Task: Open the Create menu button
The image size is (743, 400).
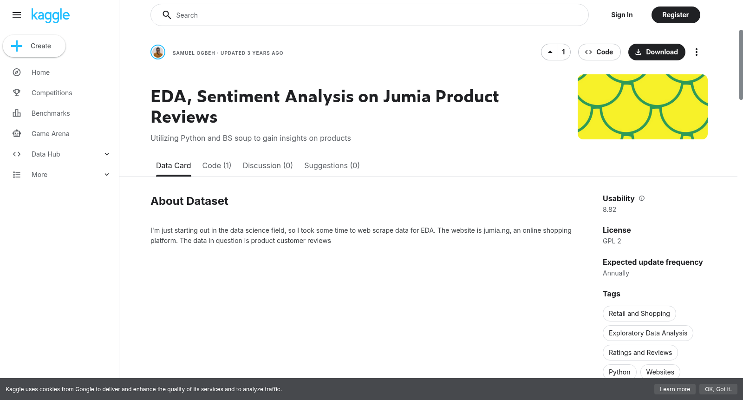Action: (34, 46)
